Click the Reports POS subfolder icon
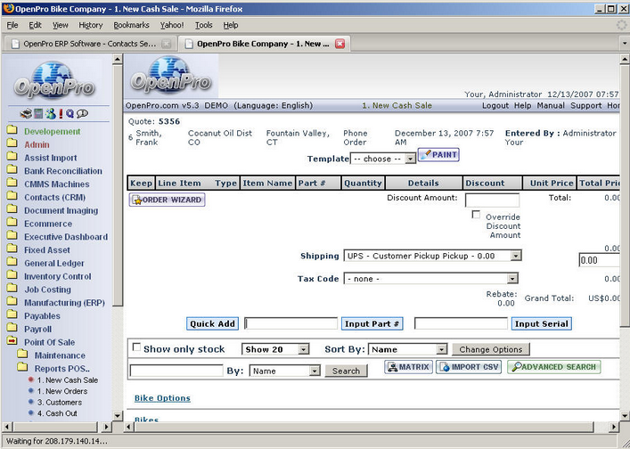The width and height of the screenshot is (630, 449). (23, 368)
